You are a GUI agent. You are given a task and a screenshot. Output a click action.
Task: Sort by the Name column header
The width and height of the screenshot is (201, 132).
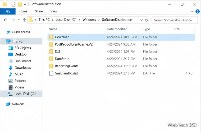point(53,29)
